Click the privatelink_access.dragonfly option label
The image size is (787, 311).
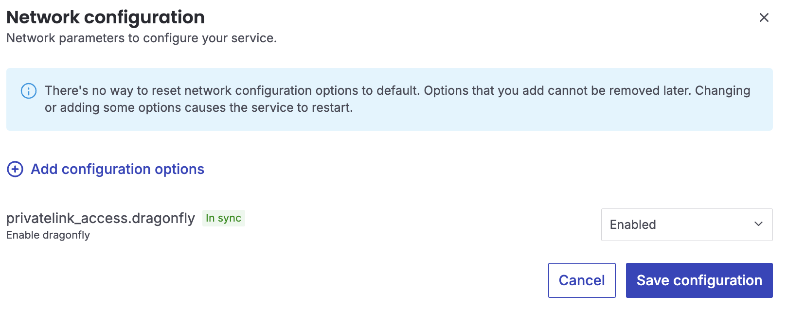click(100, 218)
